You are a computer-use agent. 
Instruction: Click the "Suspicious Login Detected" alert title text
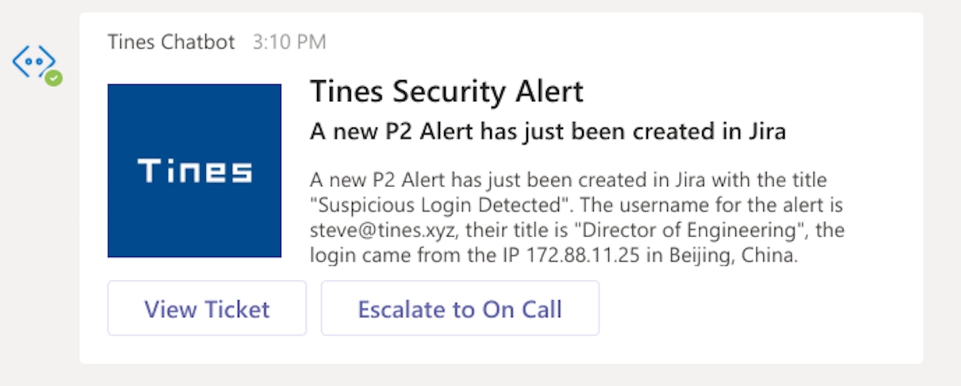[441, 206]
